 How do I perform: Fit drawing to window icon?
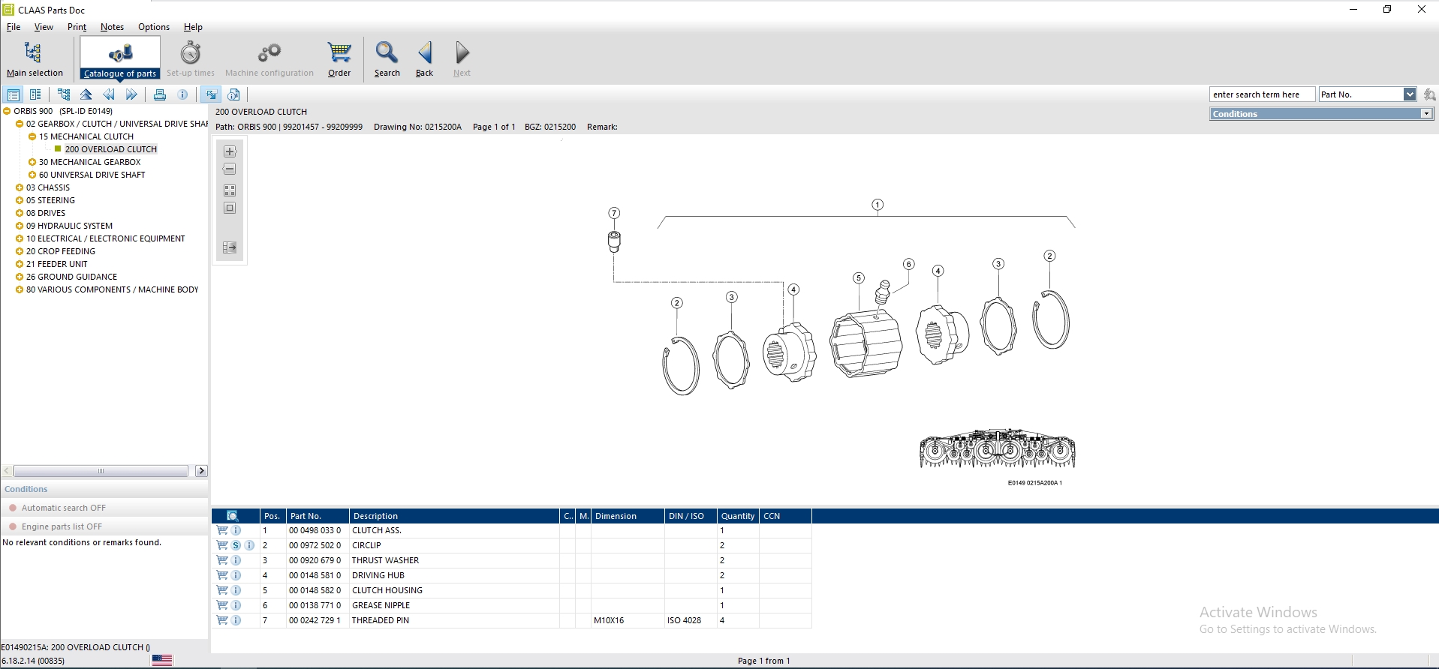(x=230, y=208)
